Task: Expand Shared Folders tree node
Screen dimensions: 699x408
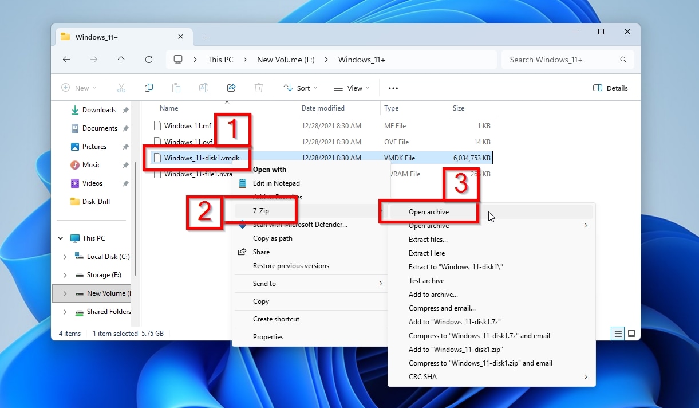Action: tap(65, 312)
